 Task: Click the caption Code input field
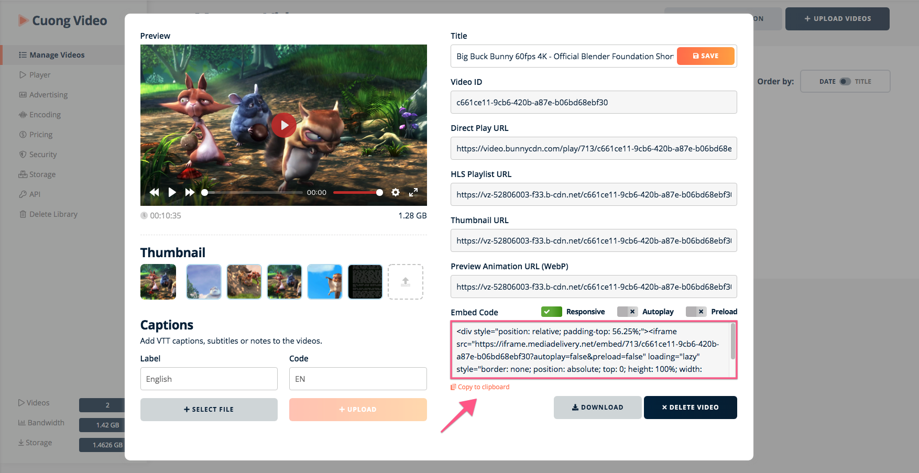coord(358,379)
